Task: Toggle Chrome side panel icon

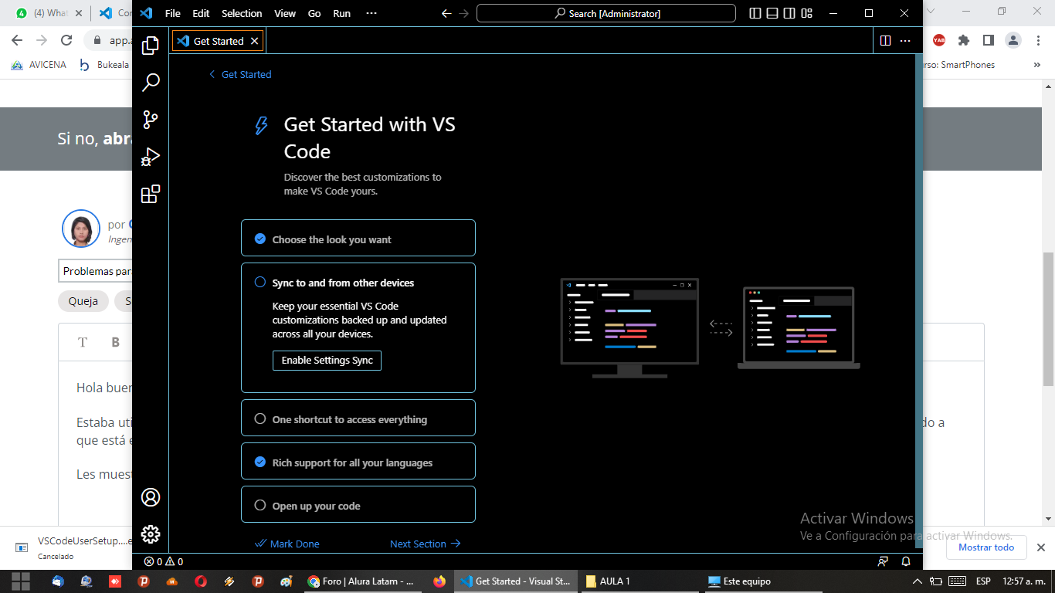Action: 988,40
